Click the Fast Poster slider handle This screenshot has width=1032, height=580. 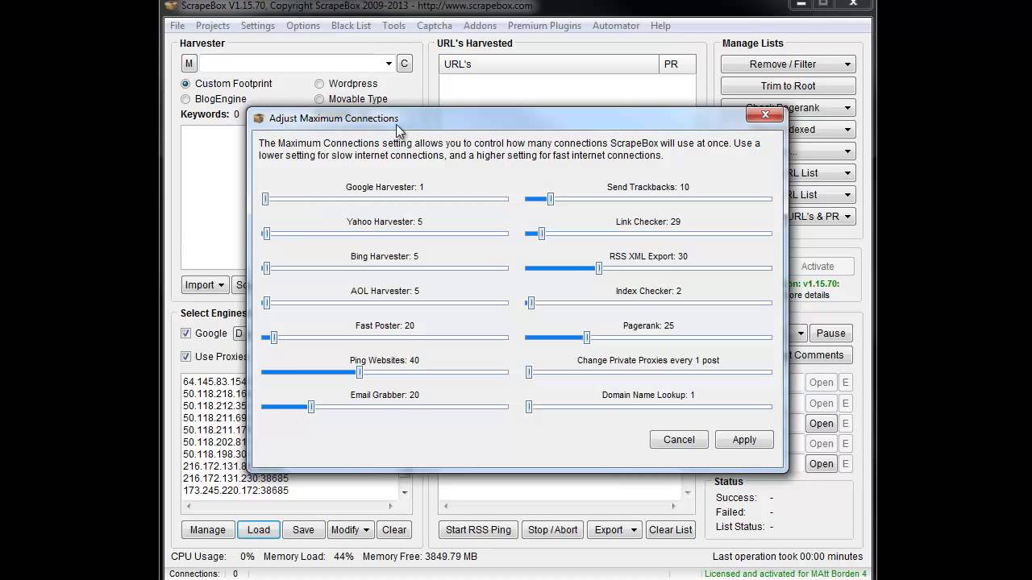(274, 338)
